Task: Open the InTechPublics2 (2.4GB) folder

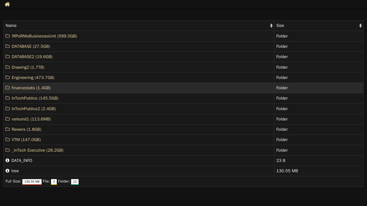Action: click(x=34, y=109)
